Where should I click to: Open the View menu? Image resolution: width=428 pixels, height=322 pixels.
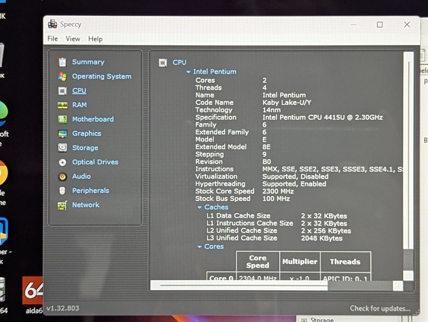[73, 39]
